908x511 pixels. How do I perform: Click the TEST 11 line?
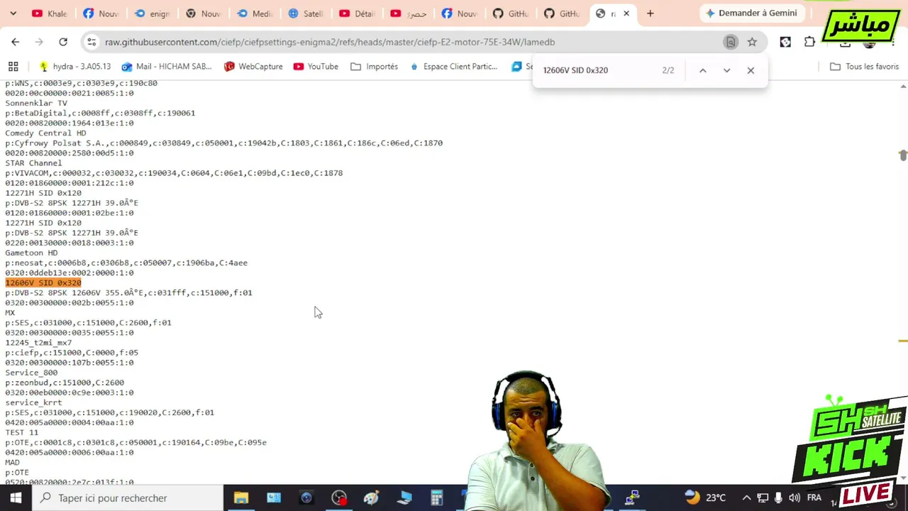22,432
